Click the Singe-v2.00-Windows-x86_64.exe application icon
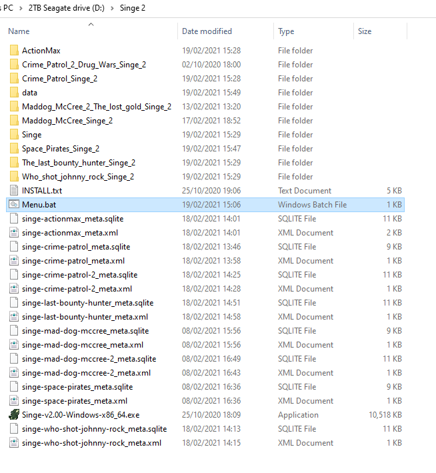 14,415
